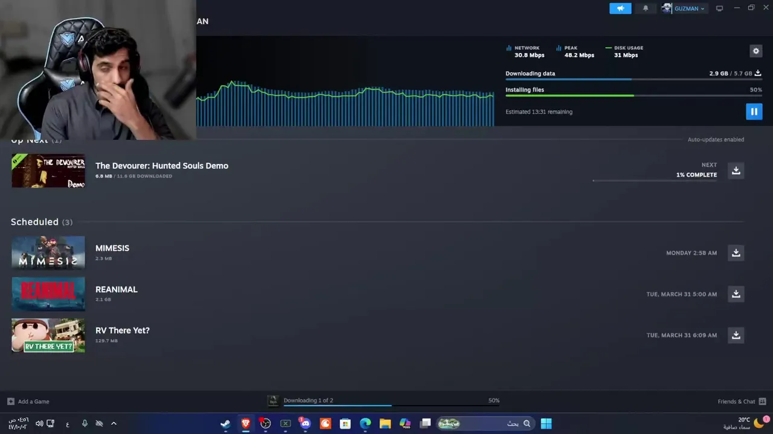Screen dimensions: 773x434
Task: Click microphone icon in system tray
Action: point(85,423)
